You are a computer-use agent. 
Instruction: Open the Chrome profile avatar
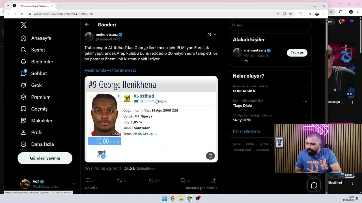[x=317, y=14]
